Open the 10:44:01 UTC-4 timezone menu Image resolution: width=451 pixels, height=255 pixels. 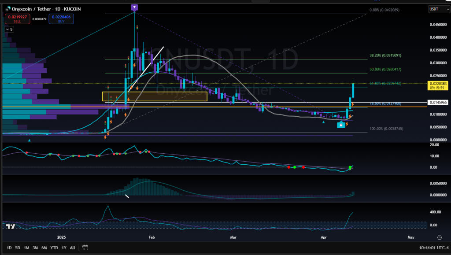[434, 248]
